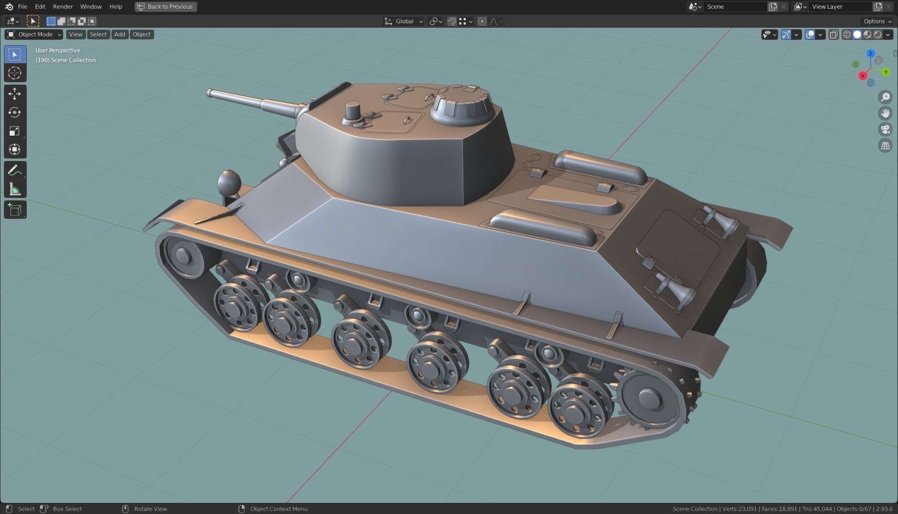Select the Scale tool
This screenshot has height=514, width=898.
(x=15, y=131)
